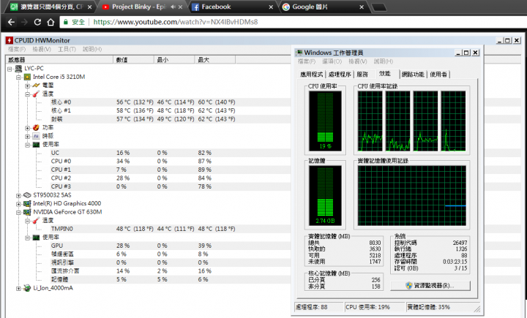
Task: Click the 記憶體 2.74 GB memory gauge
Action: pos(325,195)
